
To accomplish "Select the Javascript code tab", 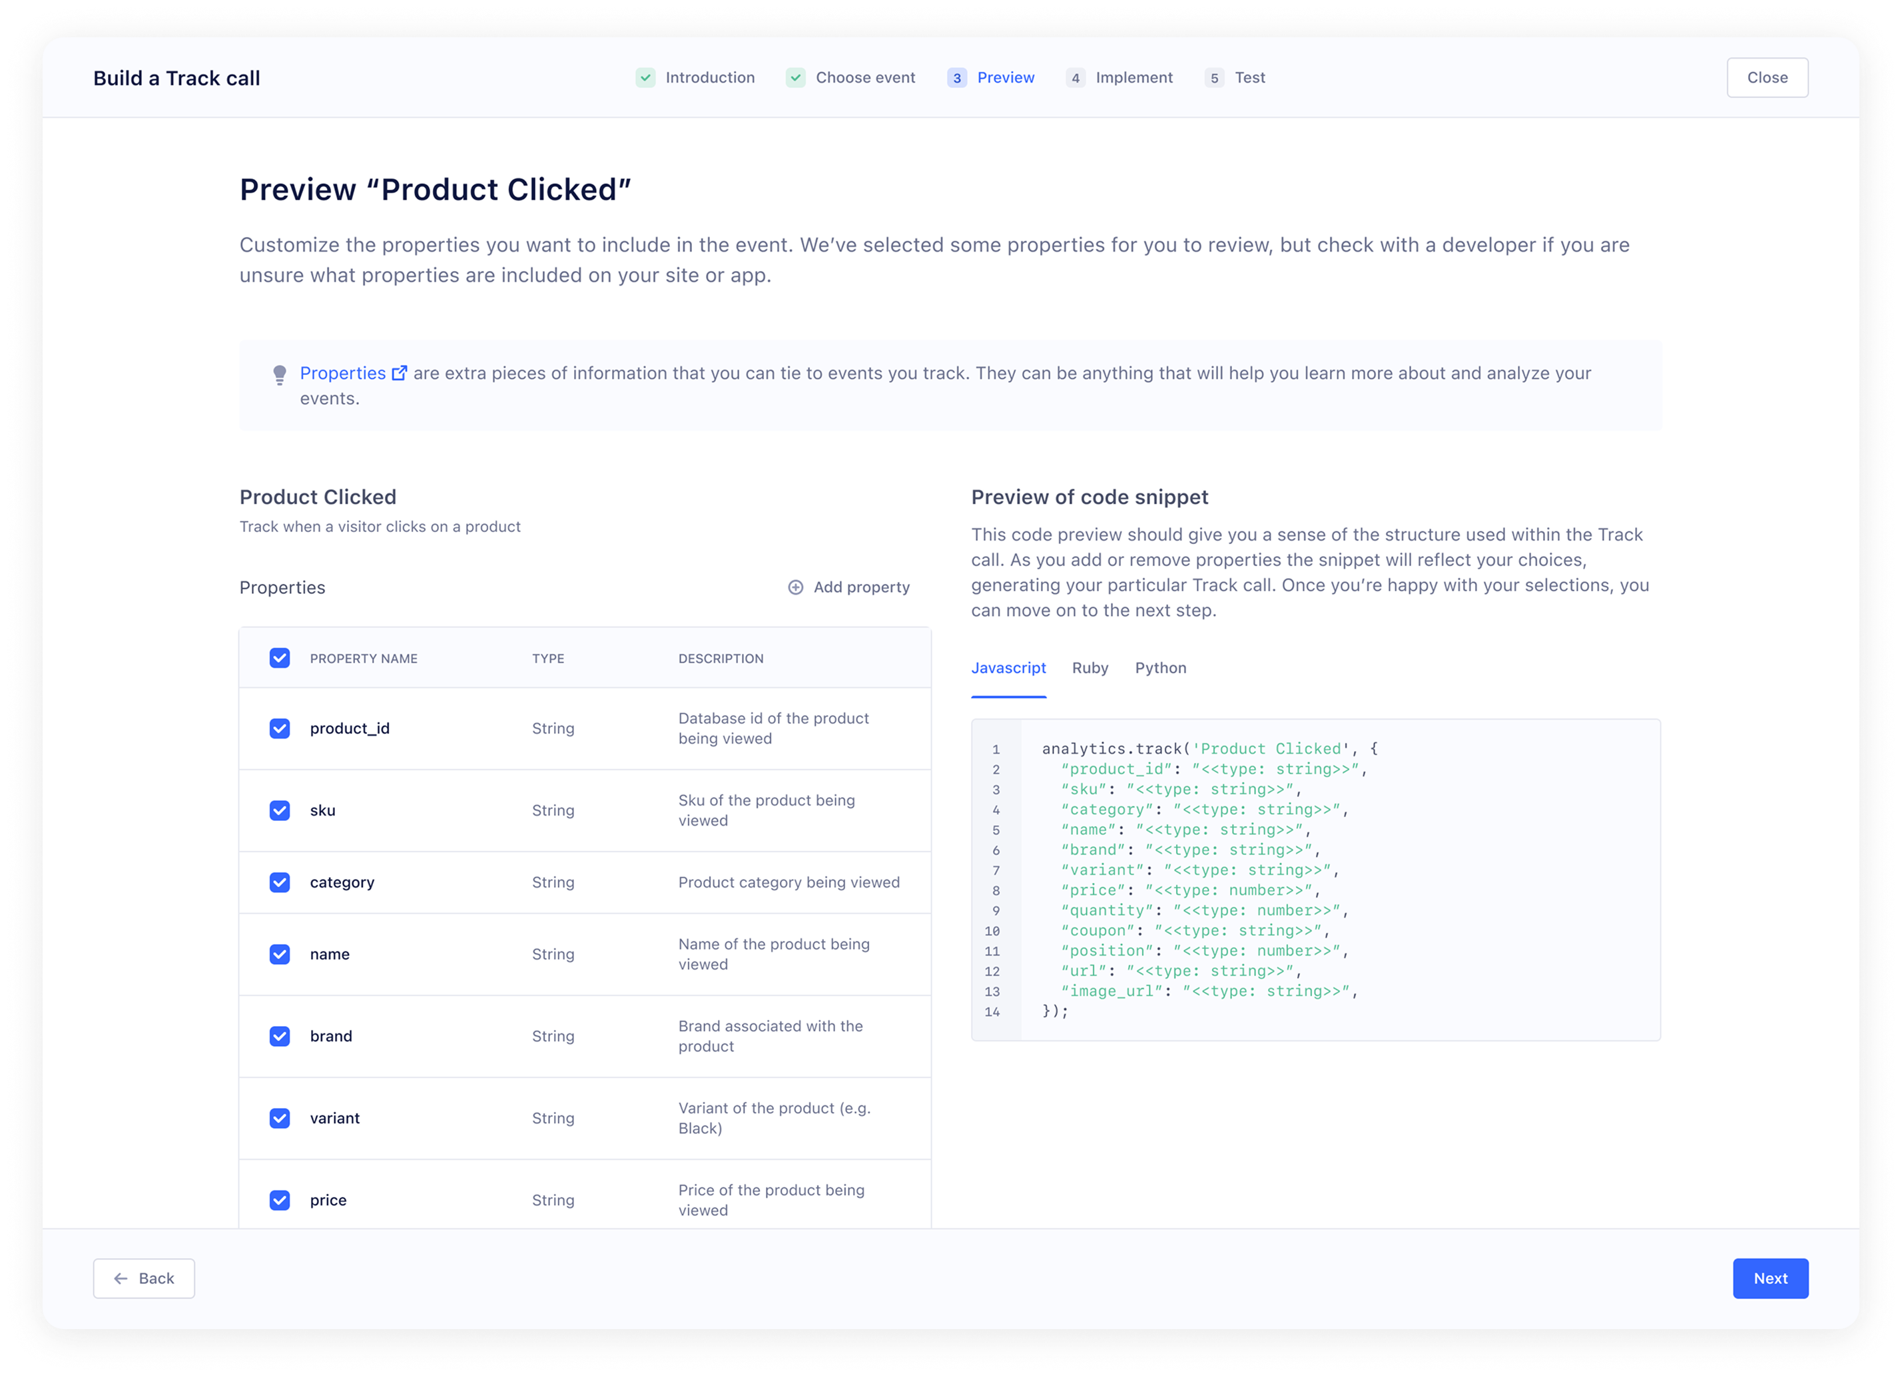I will tap(1008, 669).
